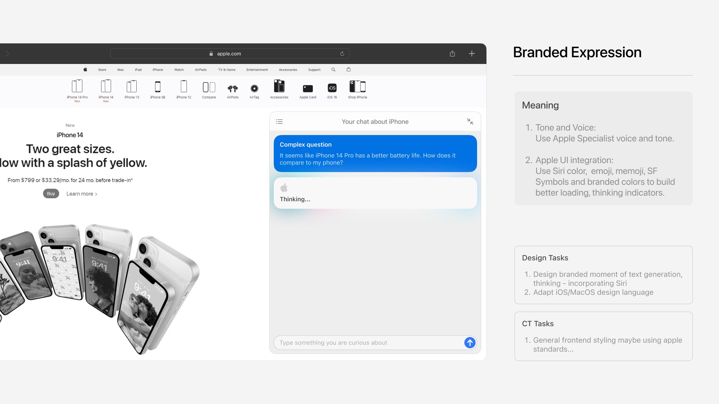Follow the Learn more link
The width and height of the screenshot is (719, 404).
pyautogui.click(x=82, y=194)
